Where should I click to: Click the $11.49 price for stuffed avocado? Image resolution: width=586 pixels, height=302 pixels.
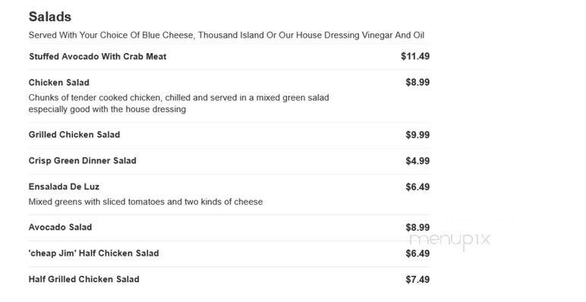[415, 56]
